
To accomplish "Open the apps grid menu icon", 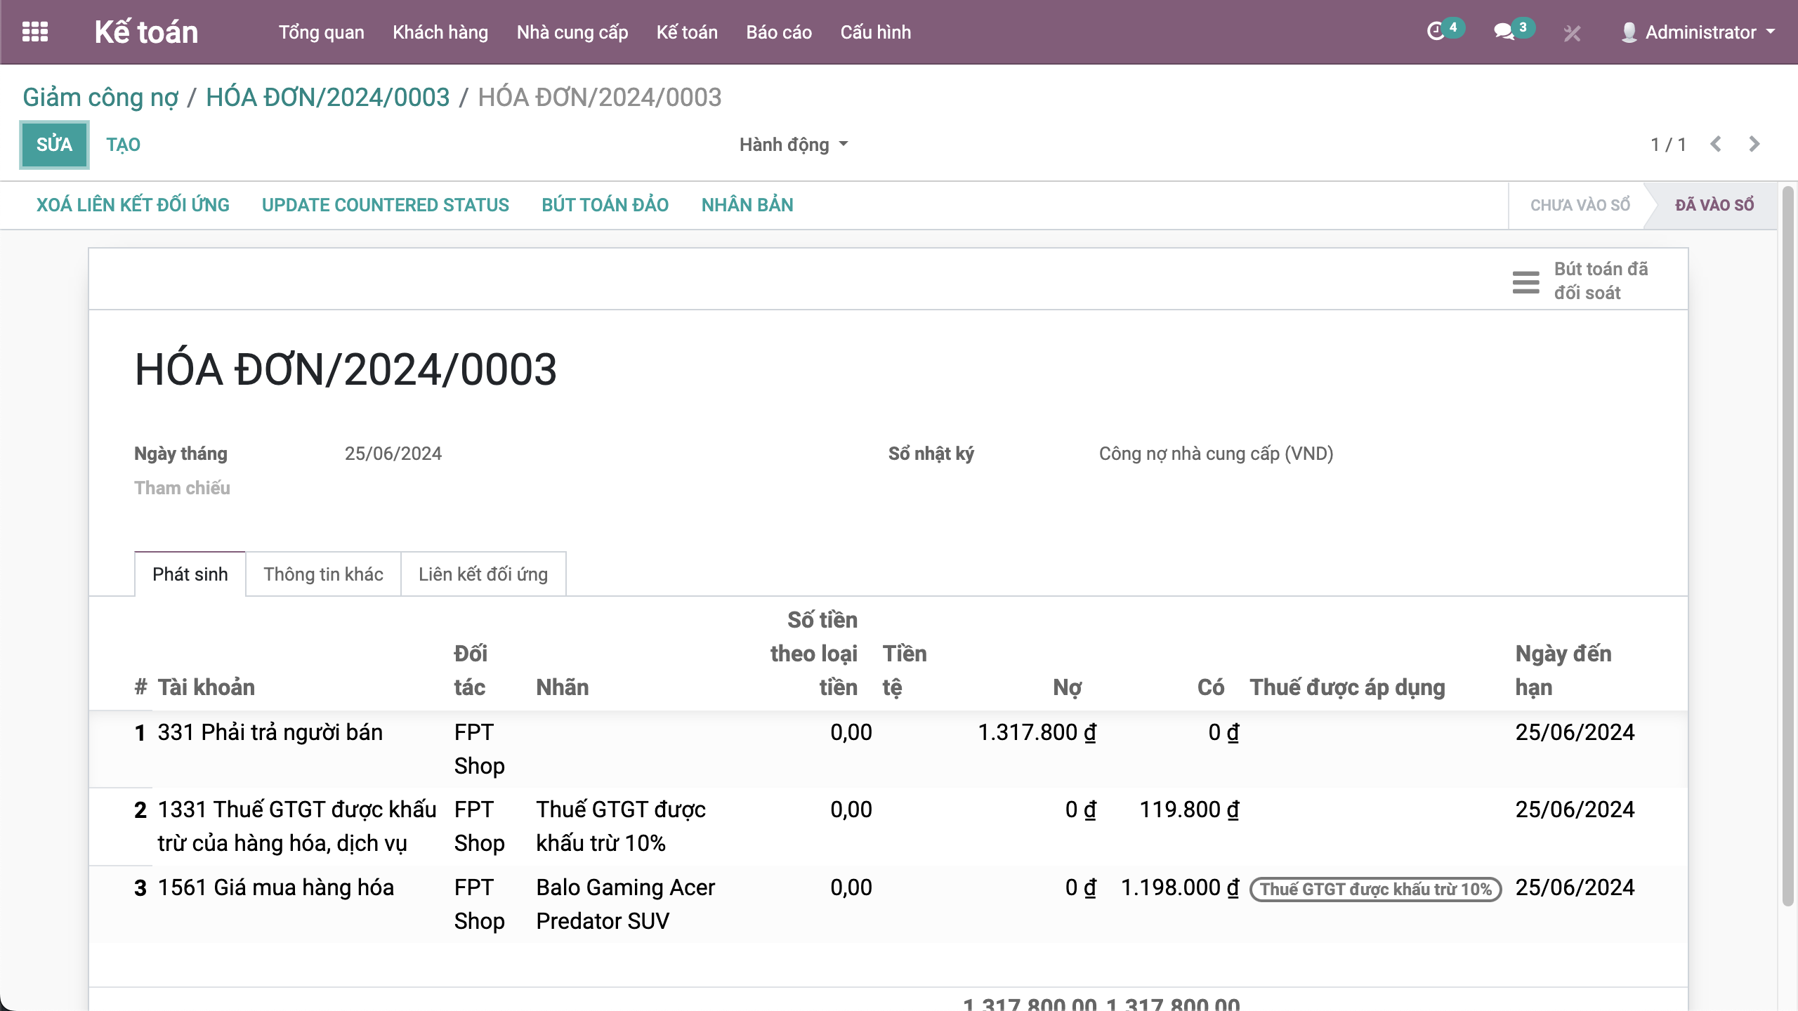I will tap(35, 32).
